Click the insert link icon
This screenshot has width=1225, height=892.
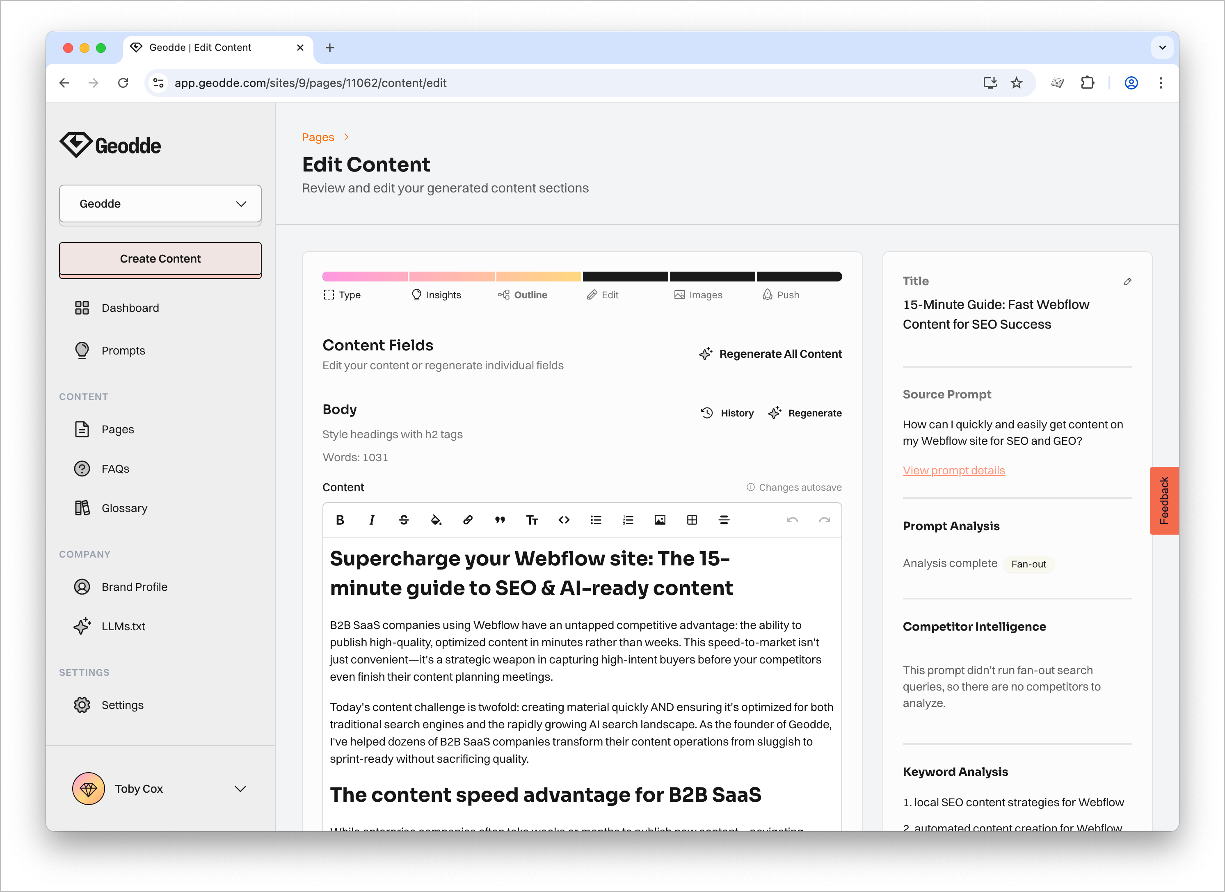point(468,520)
